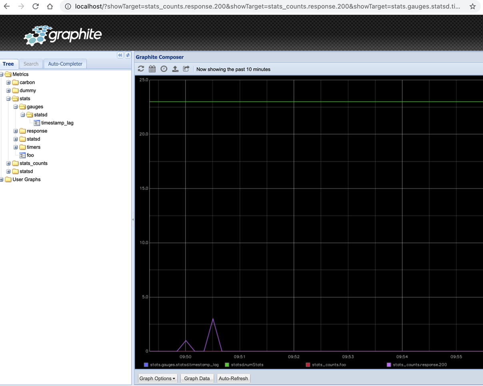
Task: Collapse the left panel with double-arrow icon
Action: click(120, 56)
